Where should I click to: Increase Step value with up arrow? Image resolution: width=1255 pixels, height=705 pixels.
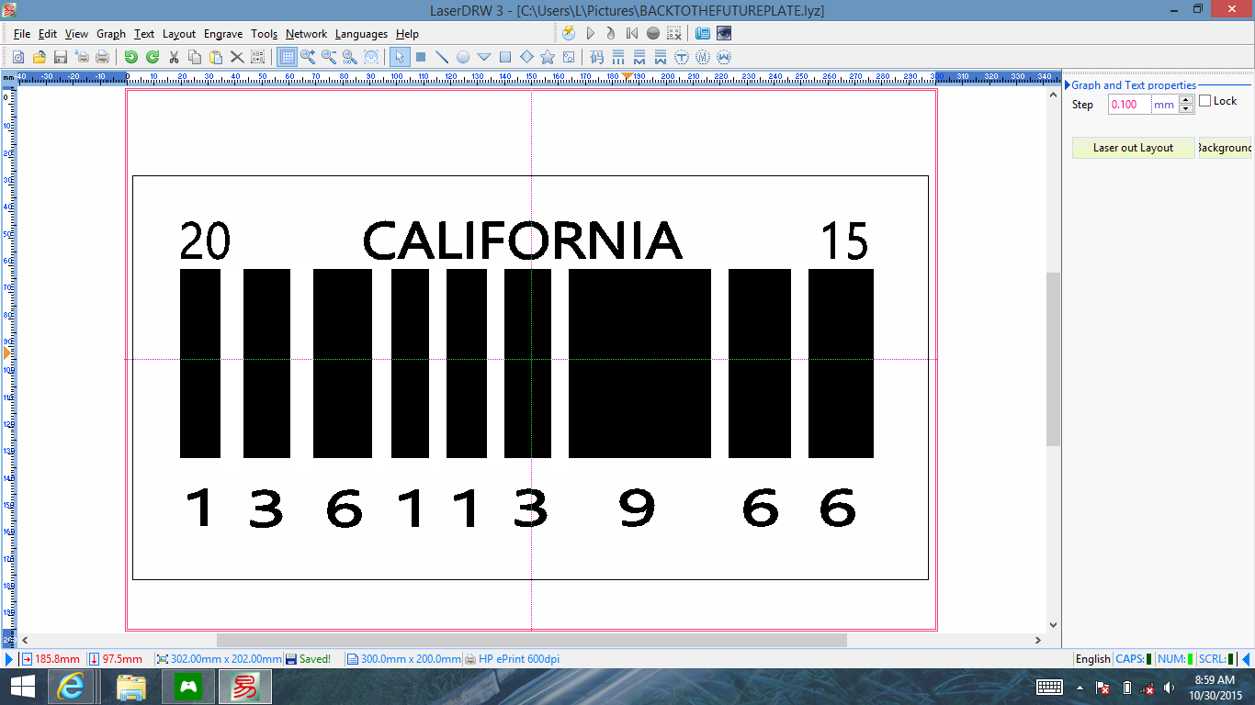click(x=1186, y=100)
